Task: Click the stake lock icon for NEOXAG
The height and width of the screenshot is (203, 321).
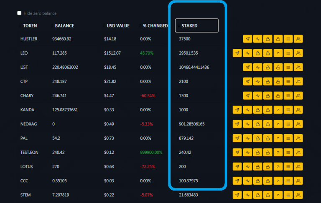Action: (258, 124)
